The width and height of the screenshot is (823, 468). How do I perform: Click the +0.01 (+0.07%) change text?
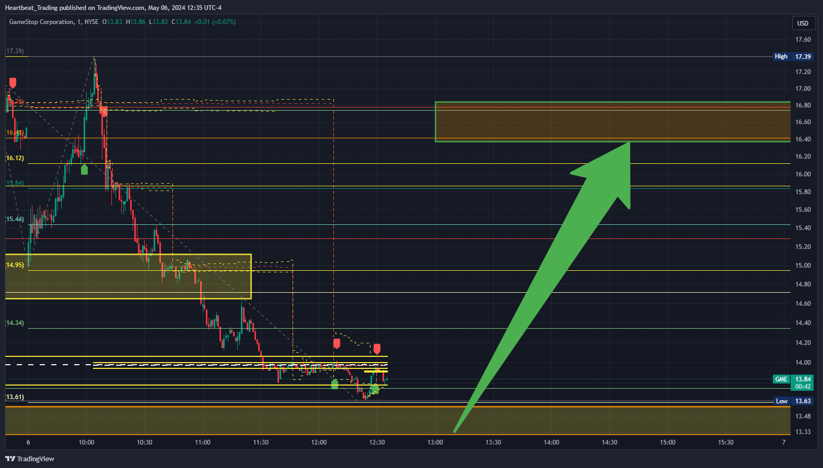click(x=215, y=22)
